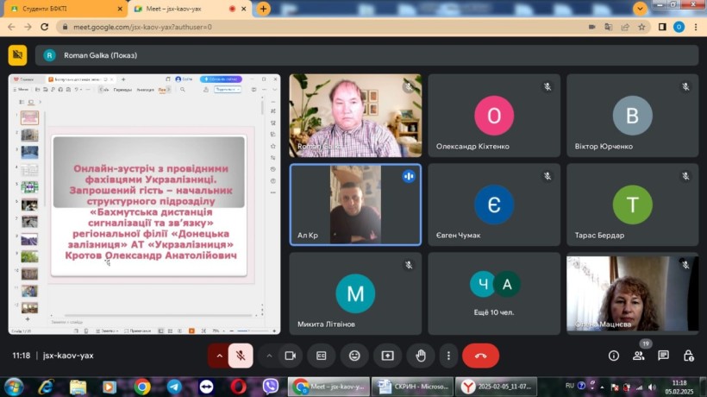Image resolution: width=707 pixels, height=397 pixels.
Task: Open Chrome three-dot menu
Action: (x=696, y=27)
